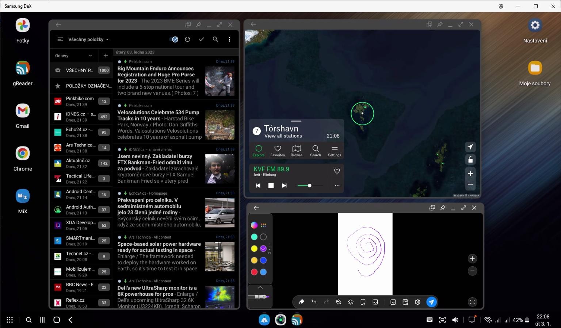This screenshot has height=328, width=561.
Task: Open the DeX apps grid button
Action: pyautogui.click(x=10, y=320)
